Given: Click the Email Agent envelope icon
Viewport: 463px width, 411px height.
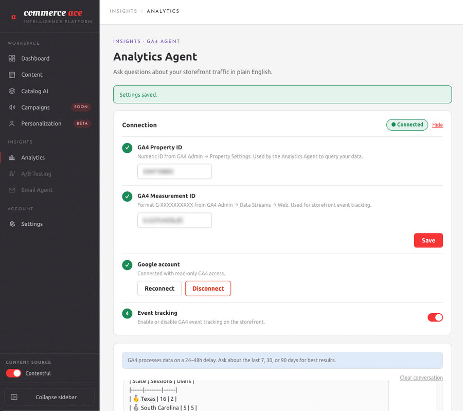Looking at the screenshot, I should point(12,190).
